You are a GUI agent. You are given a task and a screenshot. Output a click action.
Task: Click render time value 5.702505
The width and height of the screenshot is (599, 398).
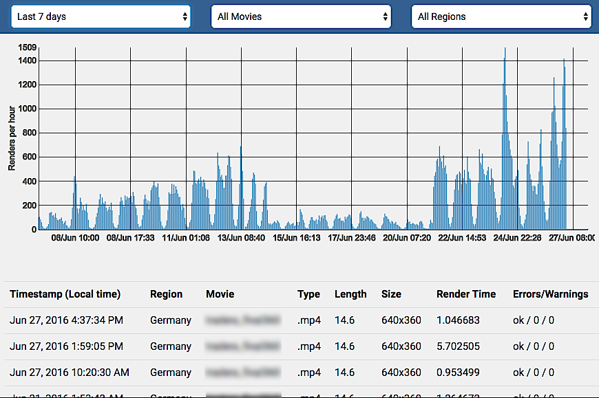pyautogui.click(x=460, y=346)
